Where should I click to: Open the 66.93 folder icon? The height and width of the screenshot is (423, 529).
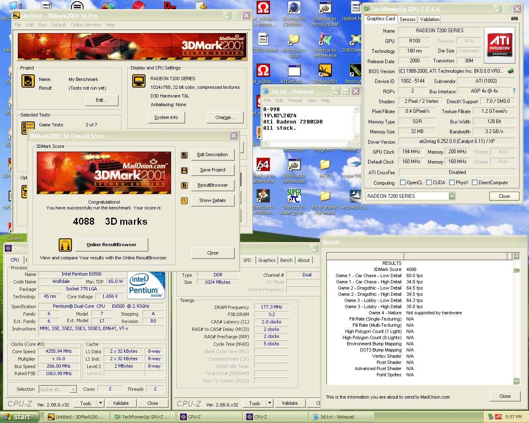click(325, 165)
